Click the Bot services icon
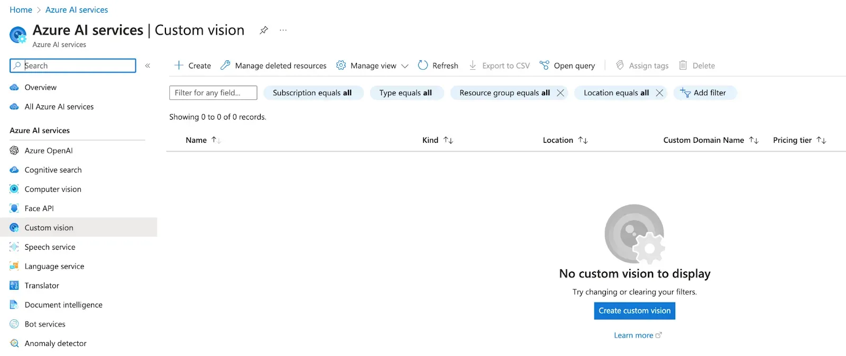The height and width of the screenshot is (356, 846). coord(14,324)
